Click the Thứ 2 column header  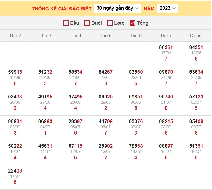tap(15, 36)
